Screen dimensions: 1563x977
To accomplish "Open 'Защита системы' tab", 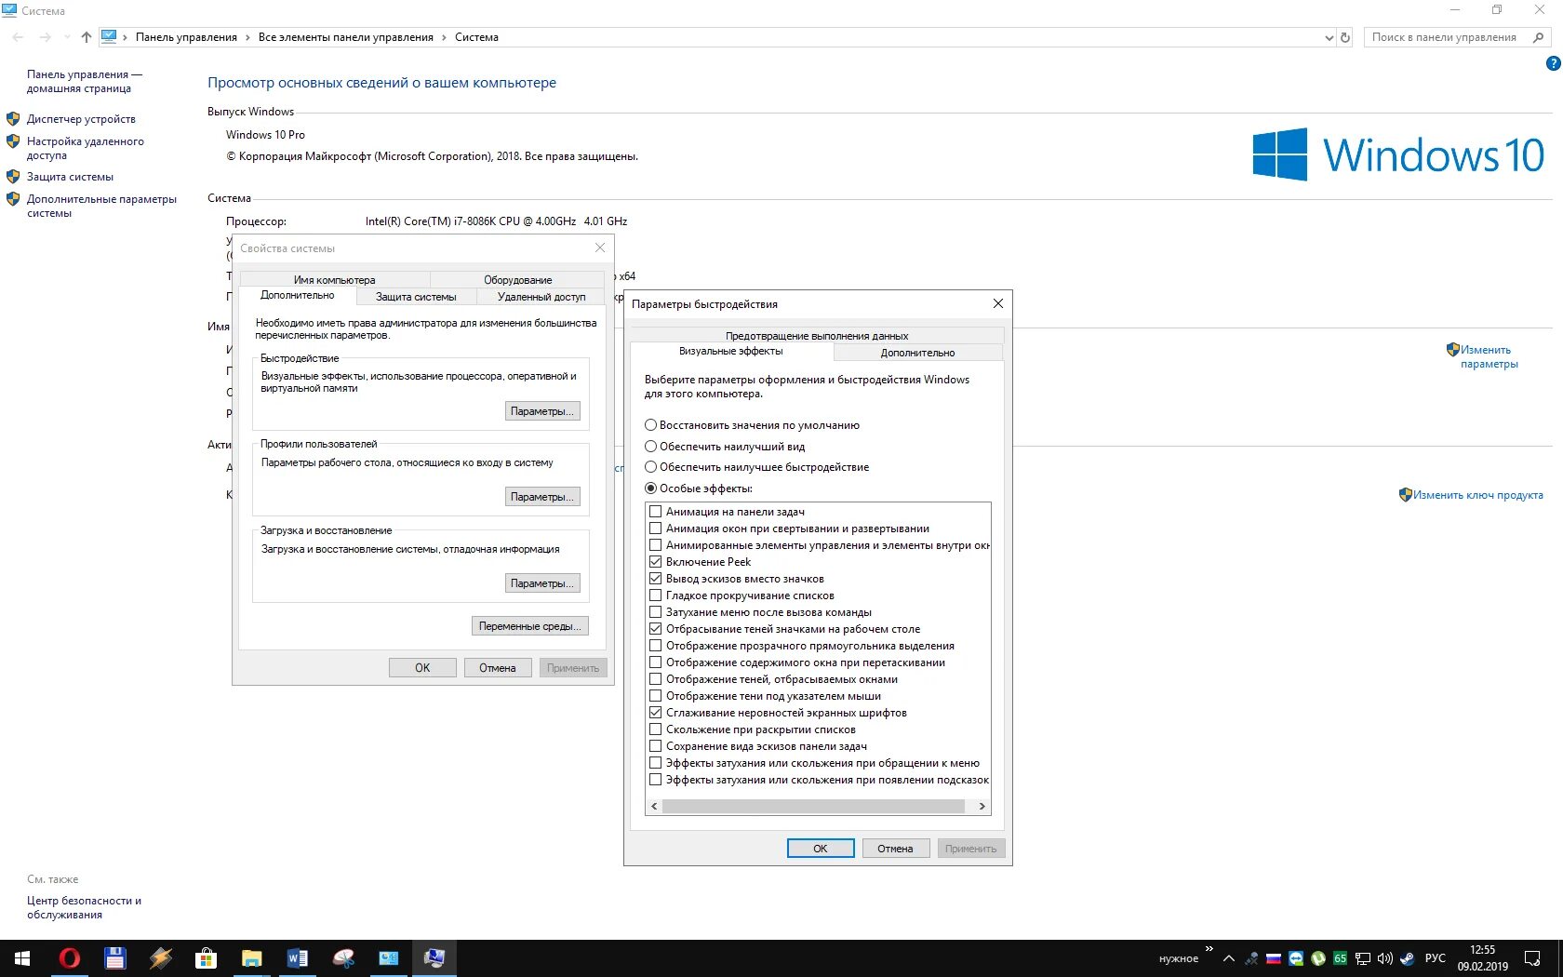I will (x=416, y=297).
